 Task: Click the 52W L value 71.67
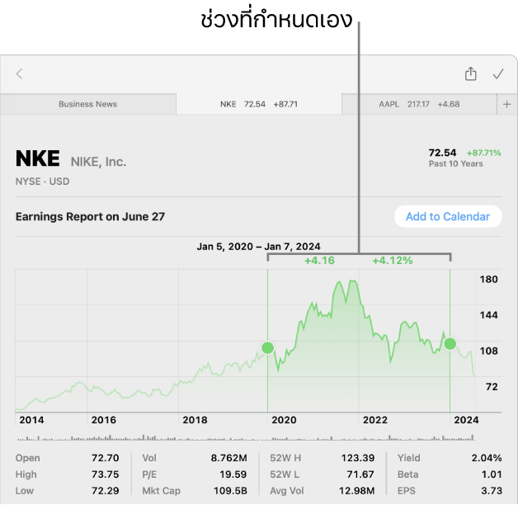tap(360, 474)
